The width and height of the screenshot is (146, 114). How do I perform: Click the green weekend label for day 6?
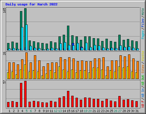[x=31, y=111]
